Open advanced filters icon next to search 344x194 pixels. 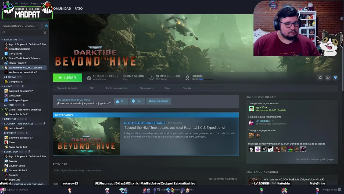pos(45,33)
